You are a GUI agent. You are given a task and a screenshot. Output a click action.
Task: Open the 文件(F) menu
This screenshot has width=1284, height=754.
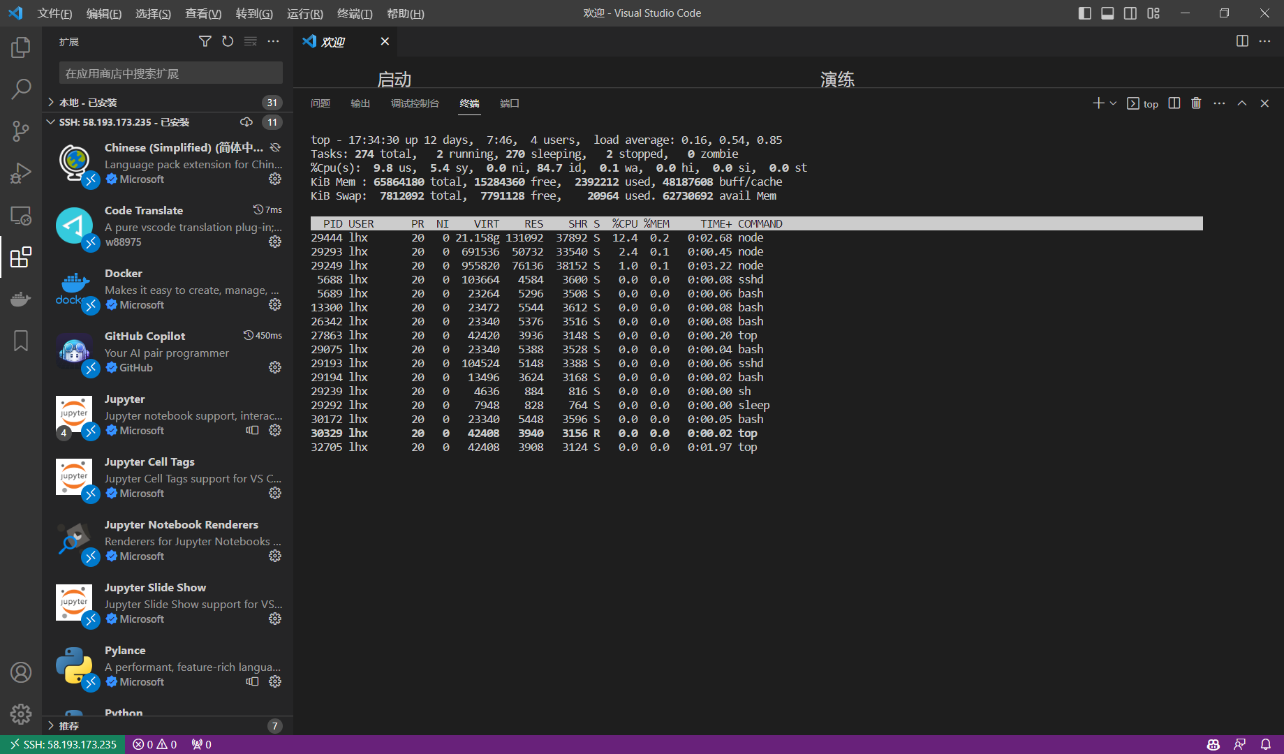(54, 13)
